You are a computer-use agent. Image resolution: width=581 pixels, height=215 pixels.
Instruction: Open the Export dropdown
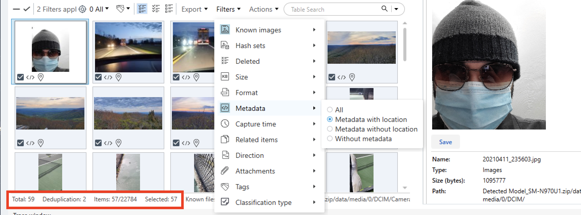(x=194, y=9)
